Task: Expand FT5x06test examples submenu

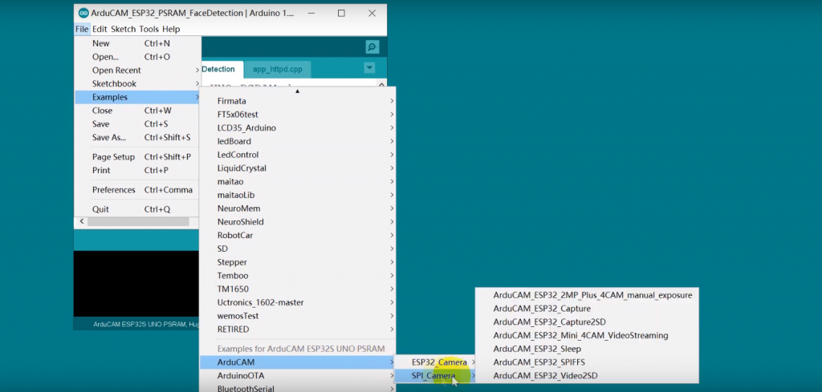Action: pos(298,115)
